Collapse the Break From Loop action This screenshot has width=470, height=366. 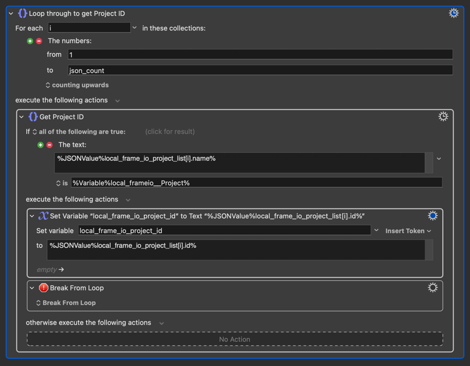tap(32, 288)
